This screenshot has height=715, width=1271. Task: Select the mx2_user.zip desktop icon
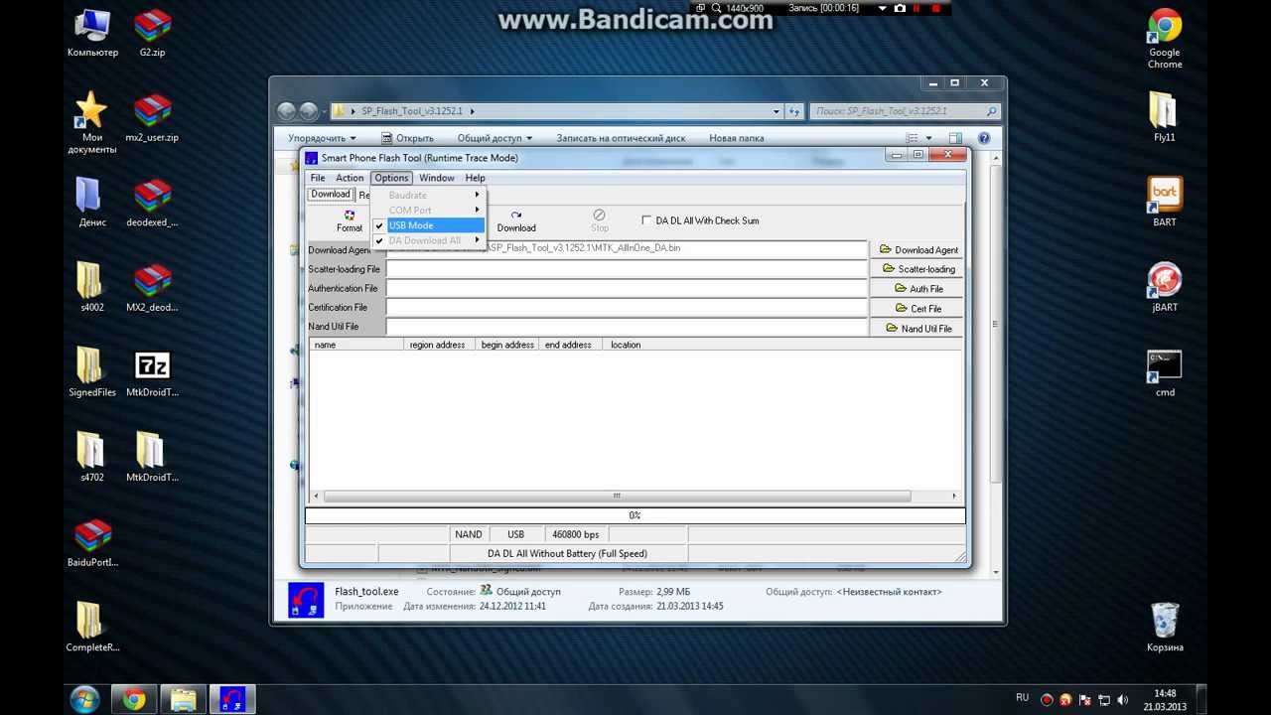152,118
